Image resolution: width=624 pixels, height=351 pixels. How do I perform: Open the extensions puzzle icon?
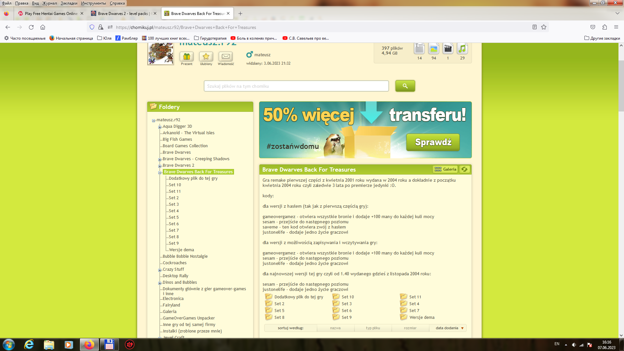click(604, 27)
